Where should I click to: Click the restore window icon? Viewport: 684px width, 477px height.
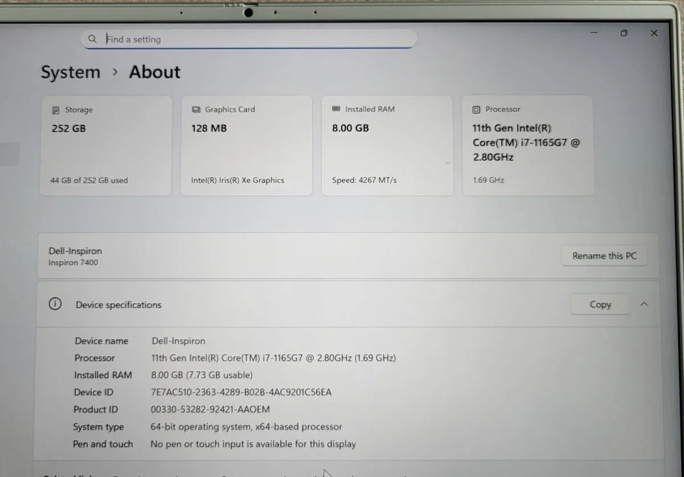[624, 33]
